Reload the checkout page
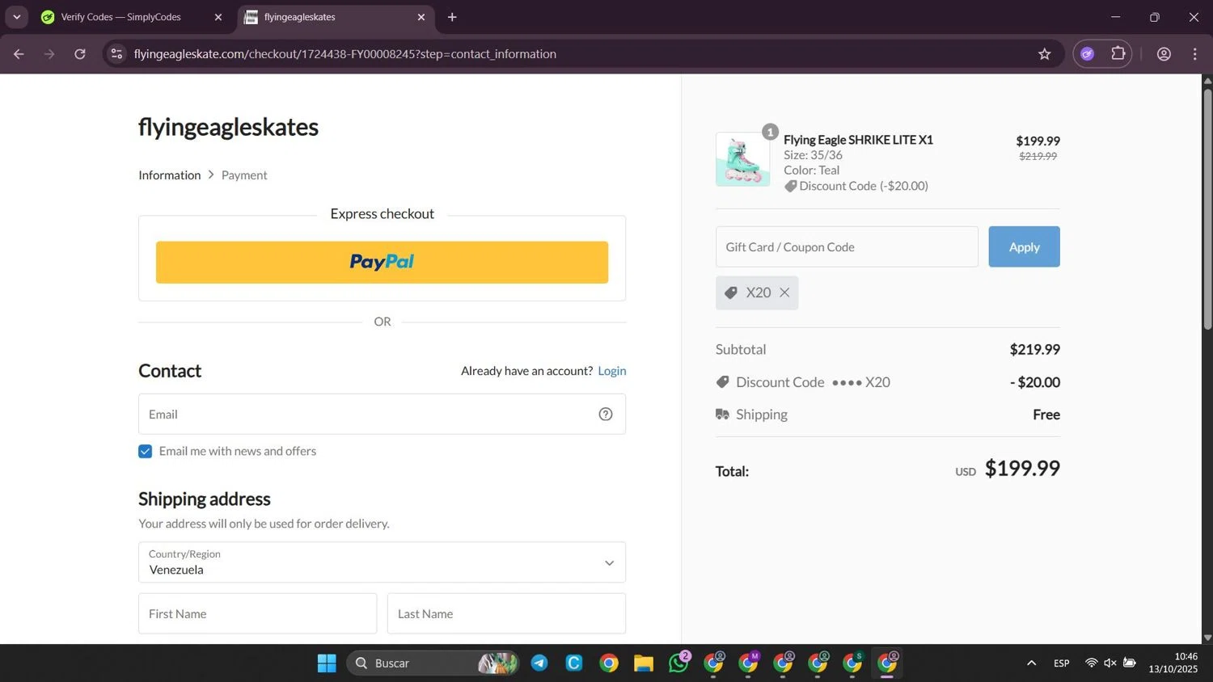 point(80,54)
